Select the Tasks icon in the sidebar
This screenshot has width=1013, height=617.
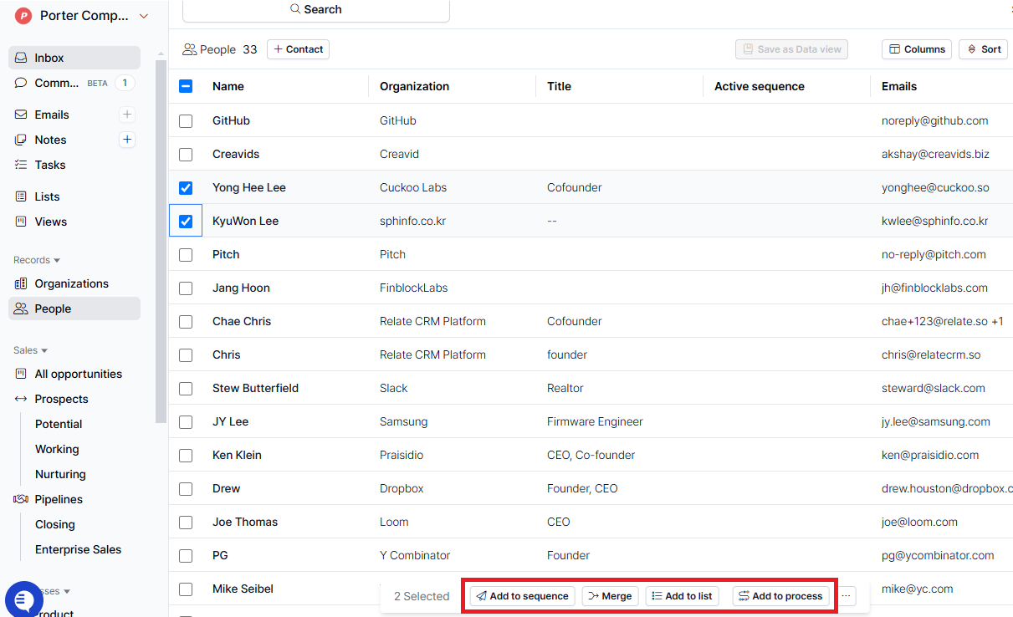(x=19, y=165)
